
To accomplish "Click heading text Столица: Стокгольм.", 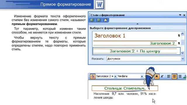I will click(125, 88).
